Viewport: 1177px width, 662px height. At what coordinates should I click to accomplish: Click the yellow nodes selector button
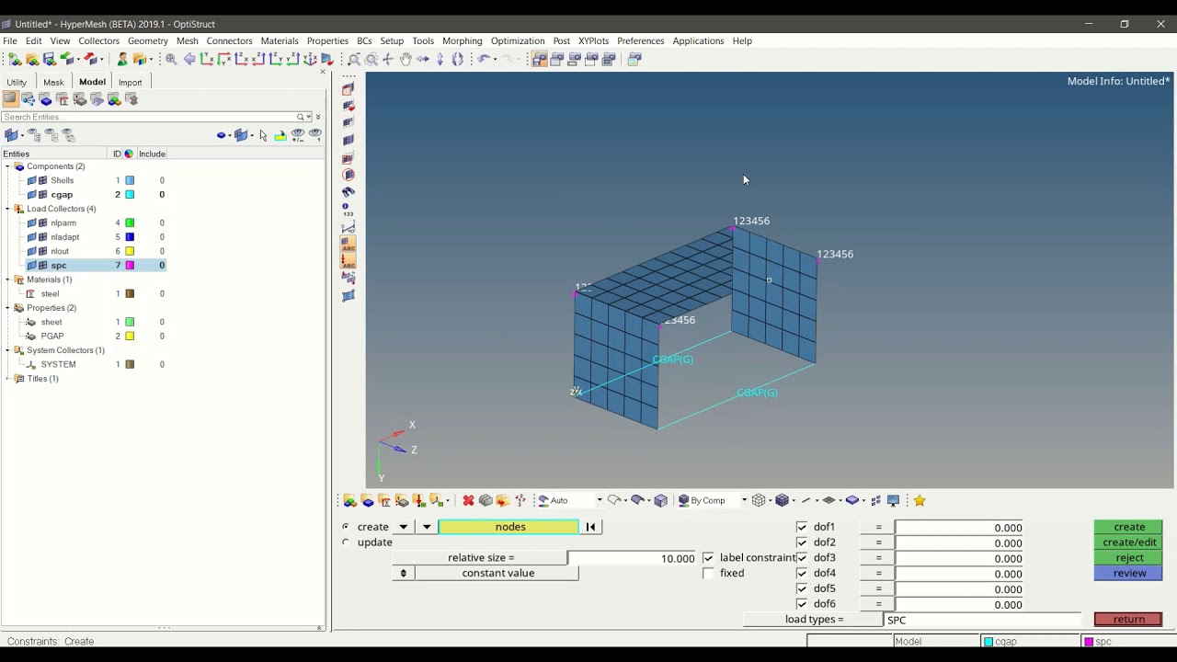point(509,527)
